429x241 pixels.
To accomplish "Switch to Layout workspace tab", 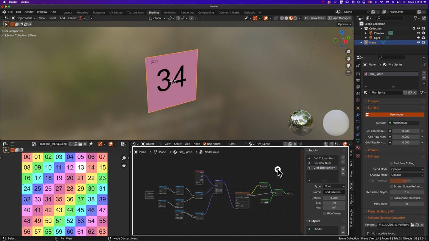I will 68,12.
